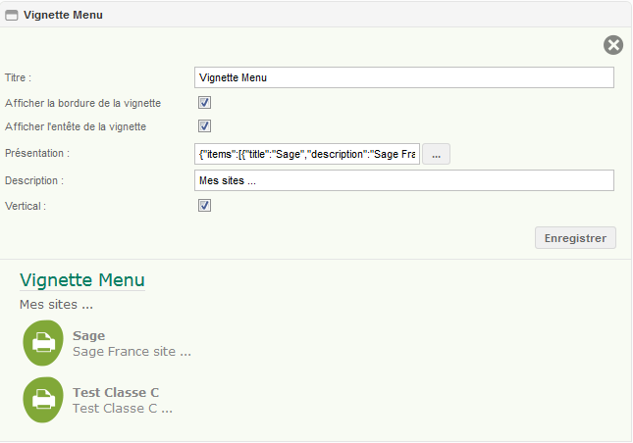Uncheck Afficher la bordure de la vignette
Screen dimensions: 633x443
click(x=204, y=102)
